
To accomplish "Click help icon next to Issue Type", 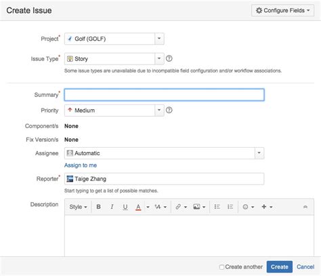I will pos(169,58).
